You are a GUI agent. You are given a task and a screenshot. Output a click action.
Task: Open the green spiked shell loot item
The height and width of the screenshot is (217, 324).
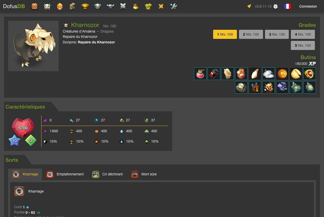click(310, 87)
